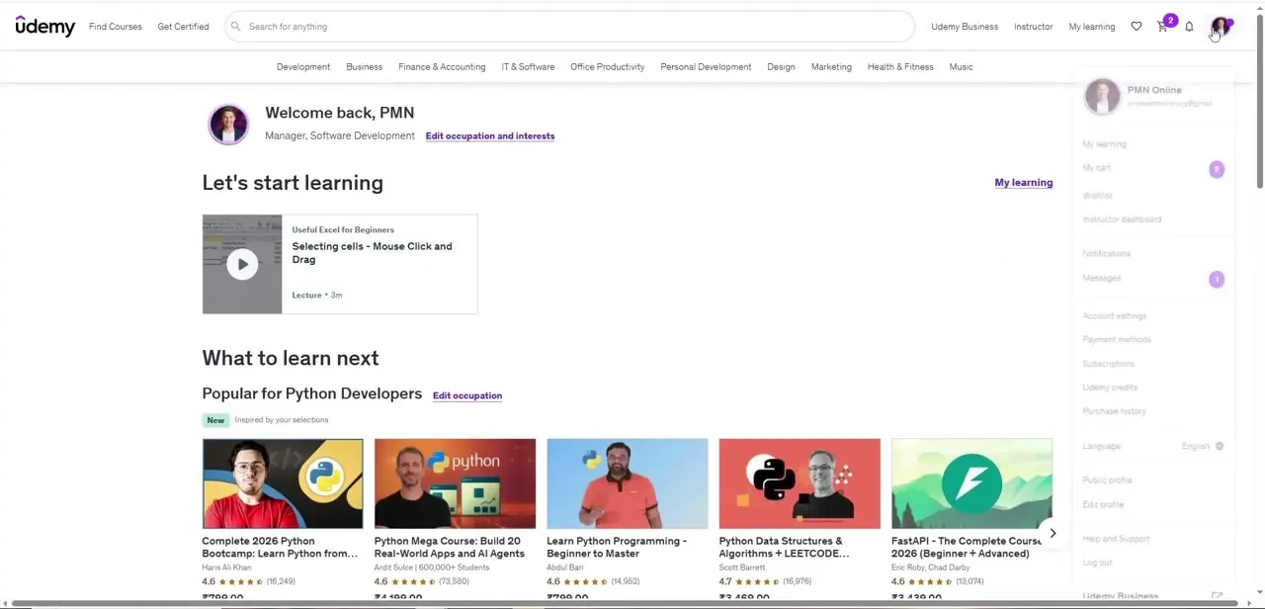Open Python Mega Course thumbnail

[x=455, y=483]
